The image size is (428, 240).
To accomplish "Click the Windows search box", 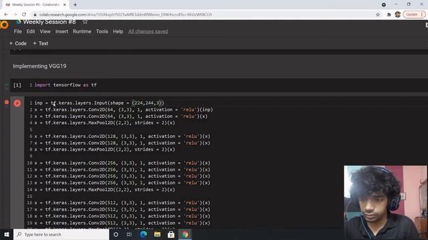I will (61, 234).
